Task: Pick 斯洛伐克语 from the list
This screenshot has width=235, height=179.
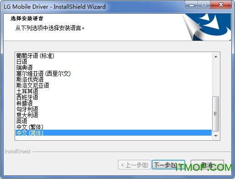Action: click(x=113, y=79)
